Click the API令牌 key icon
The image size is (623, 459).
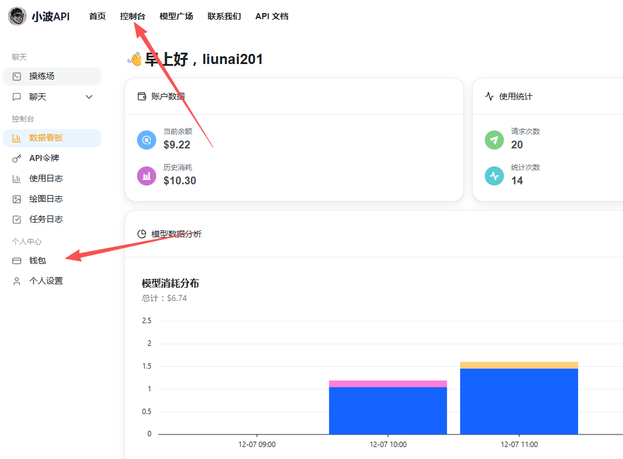pos(17,159)
